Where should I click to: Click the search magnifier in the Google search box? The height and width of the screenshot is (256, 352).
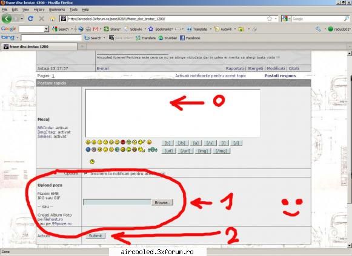point(347,19)
